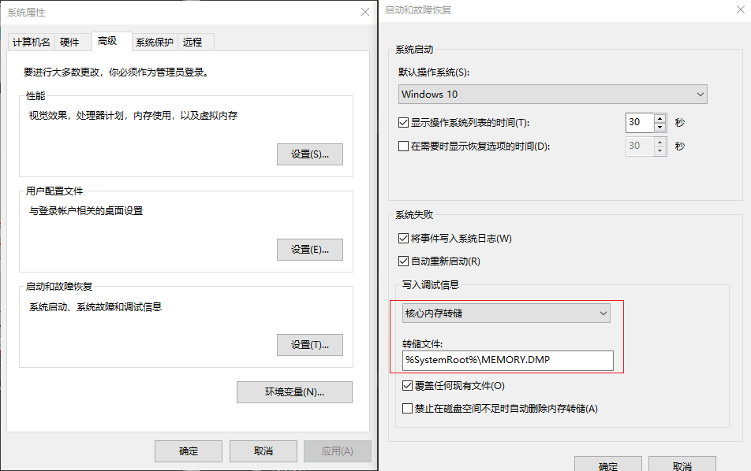Disable 覆盖任何现有文件 checkbox
This screenshot has height=471, width=751.
pos(407,386)
